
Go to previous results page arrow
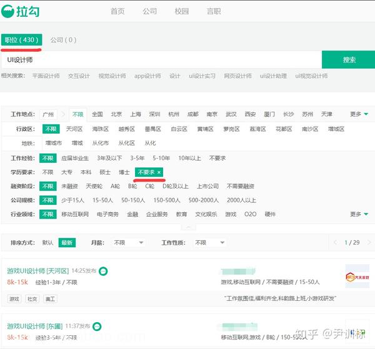(335, 243)
